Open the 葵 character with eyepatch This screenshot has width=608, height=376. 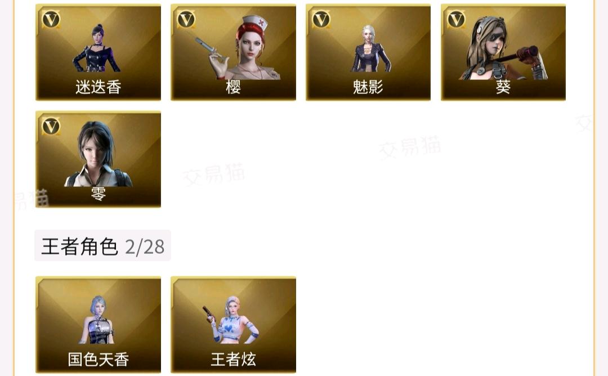[x=503, y=48]
